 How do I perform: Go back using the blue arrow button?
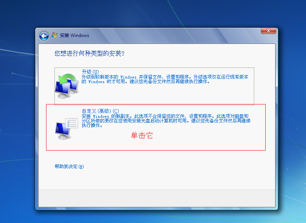click(x=44, y=36)
